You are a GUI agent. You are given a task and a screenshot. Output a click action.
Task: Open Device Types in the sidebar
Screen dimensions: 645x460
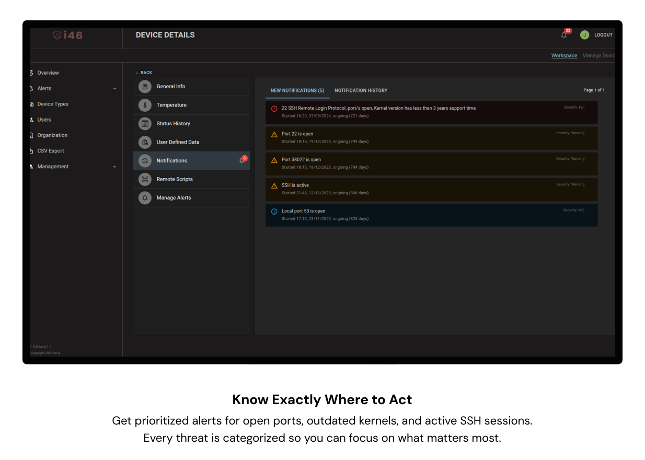point(53,104)
